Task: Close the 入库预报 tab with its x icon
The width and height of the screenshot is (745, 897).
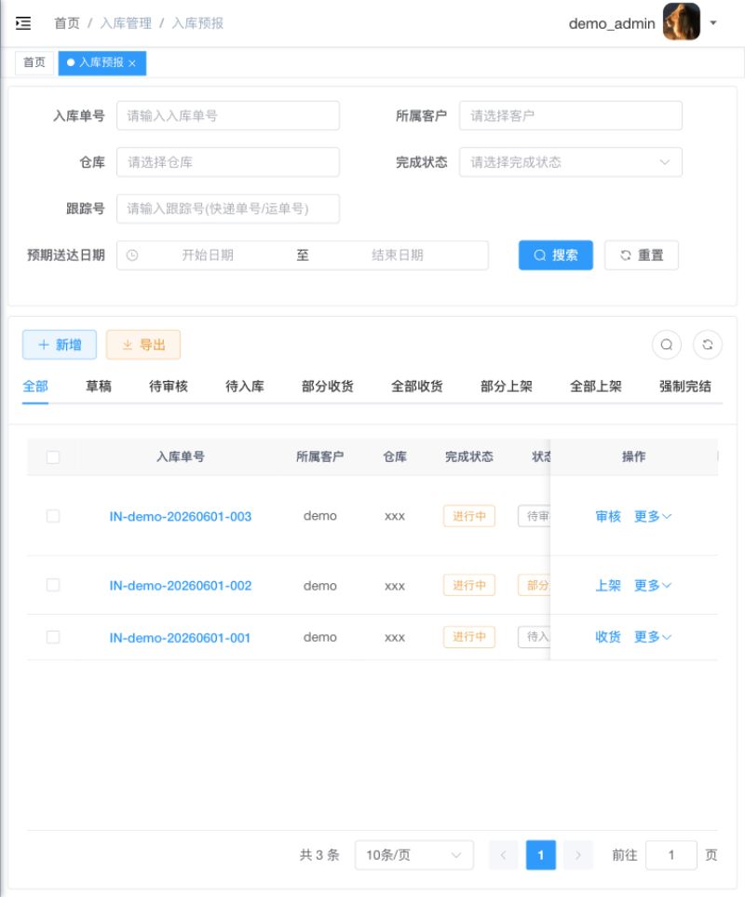Action: pos(132,63)
